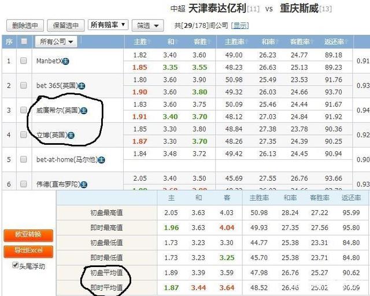This screenshot has width=370, height=296.
Task: Click 即时平均值 away odds 3.64
Action: [227, 288]
